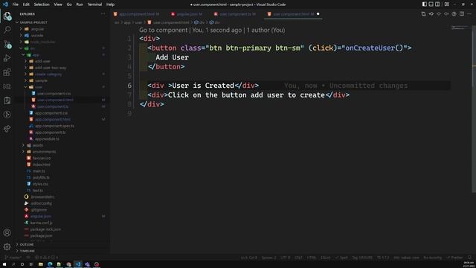Switch to angular.json tab
Viewport: 476px width, 268px height.
click(187, 14)
